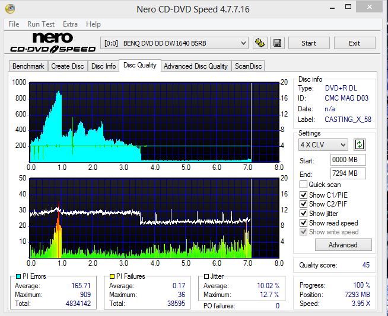This screenshot has width=388, height=316.
Task: Click the Position 7293 MB value
Action: [357, 295]
